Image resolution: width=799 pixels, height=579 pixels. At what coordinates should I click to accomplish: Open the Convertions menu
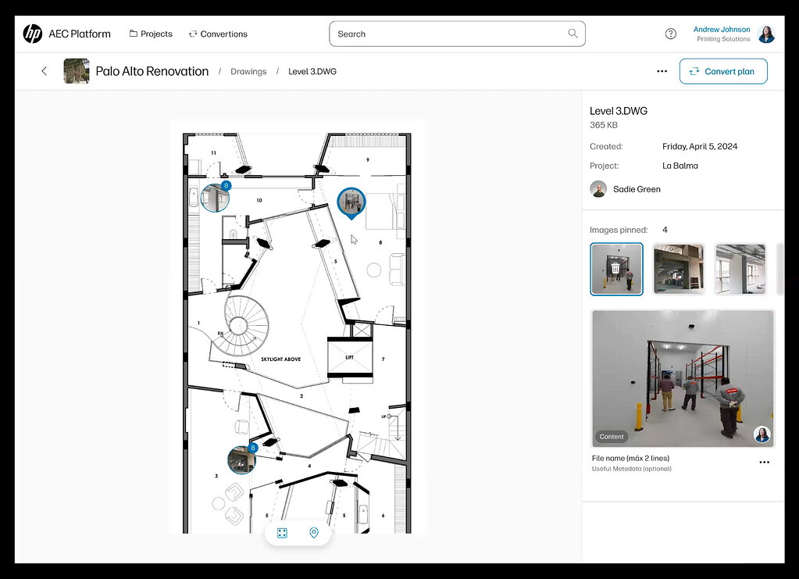pos(218,34)
